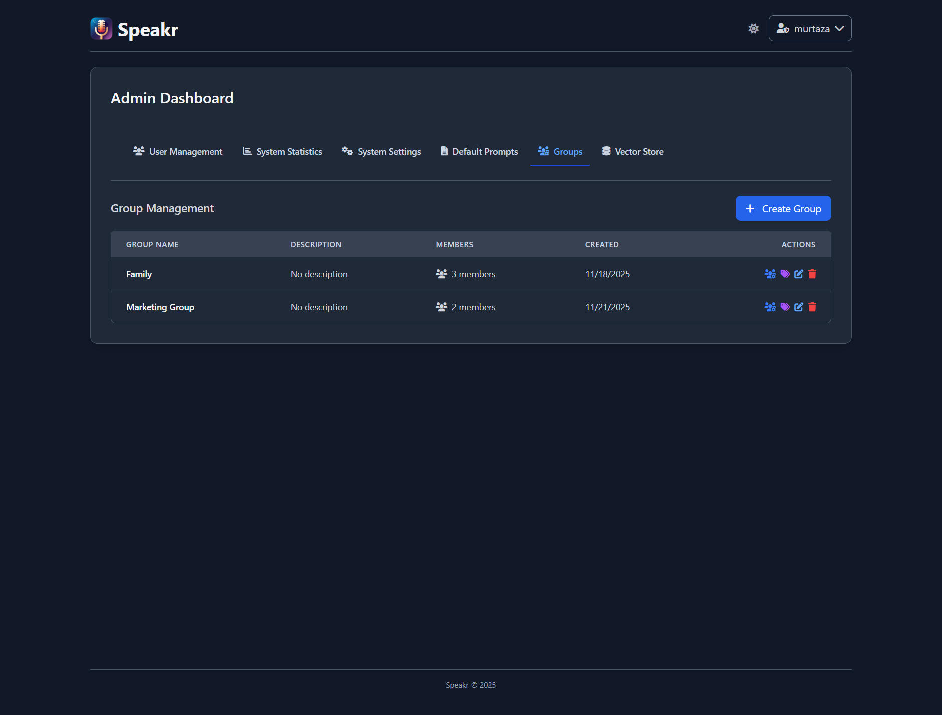Delete the Family group with trash icon
The height and width of the screenshot is (715, 942).
coord(812,274)
